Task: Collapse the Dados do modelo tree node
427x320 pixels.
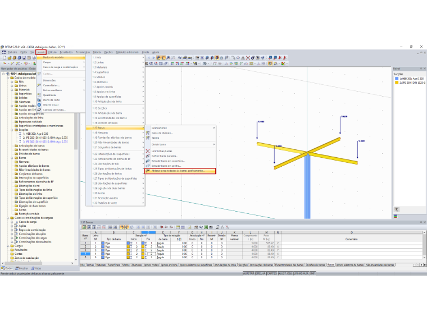Action: pos(8,78)
